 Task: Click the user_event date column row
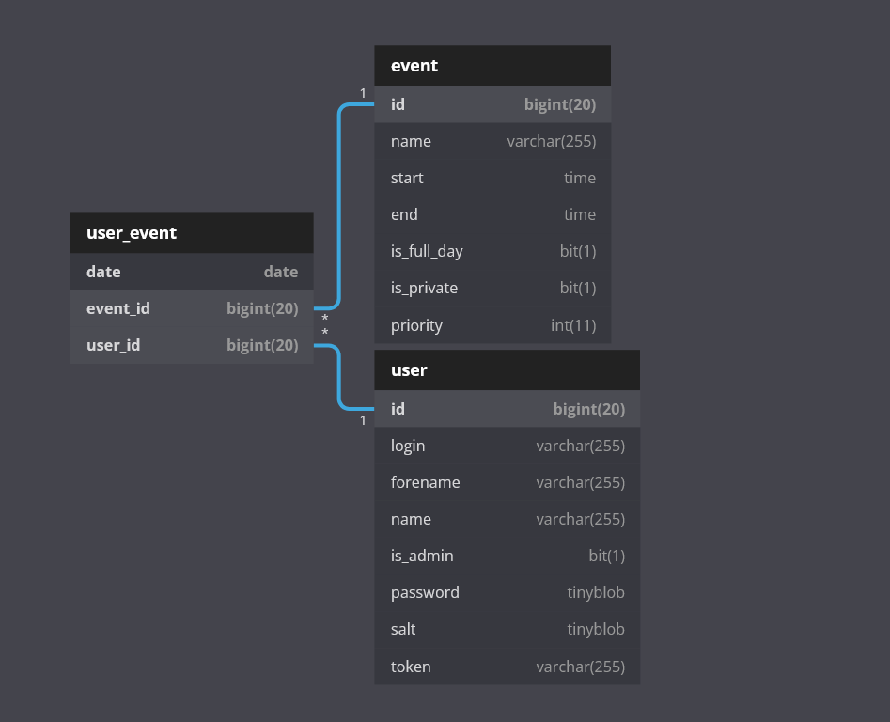[192, 272]
